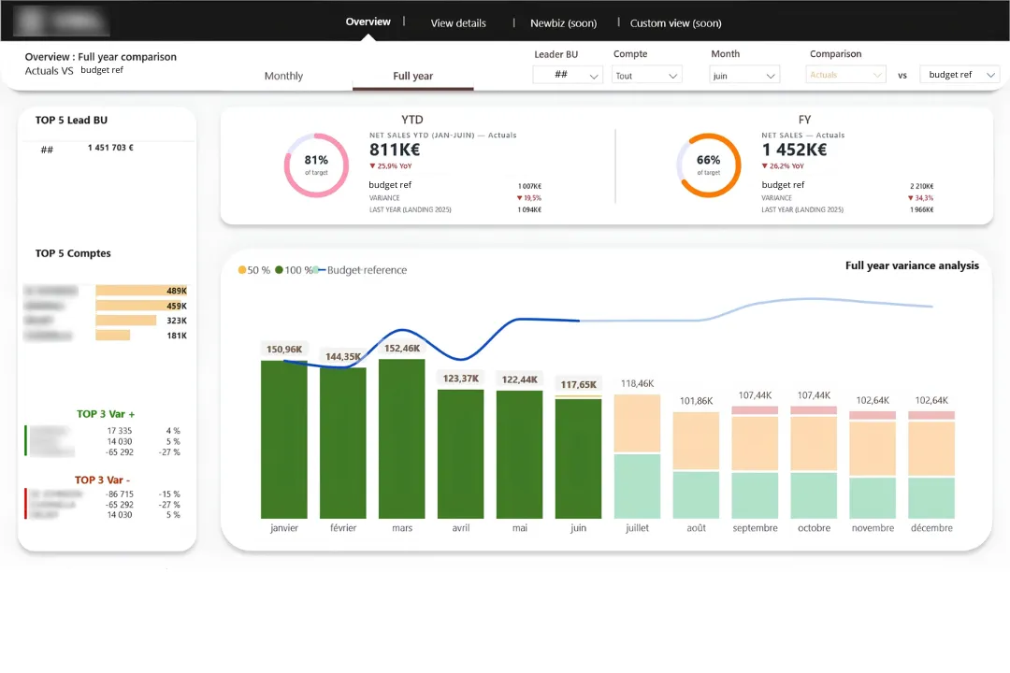This screenshot has width=1010, height=673.
Task: Select the août stacked bar 101,86K
Action: pos(697,465)
